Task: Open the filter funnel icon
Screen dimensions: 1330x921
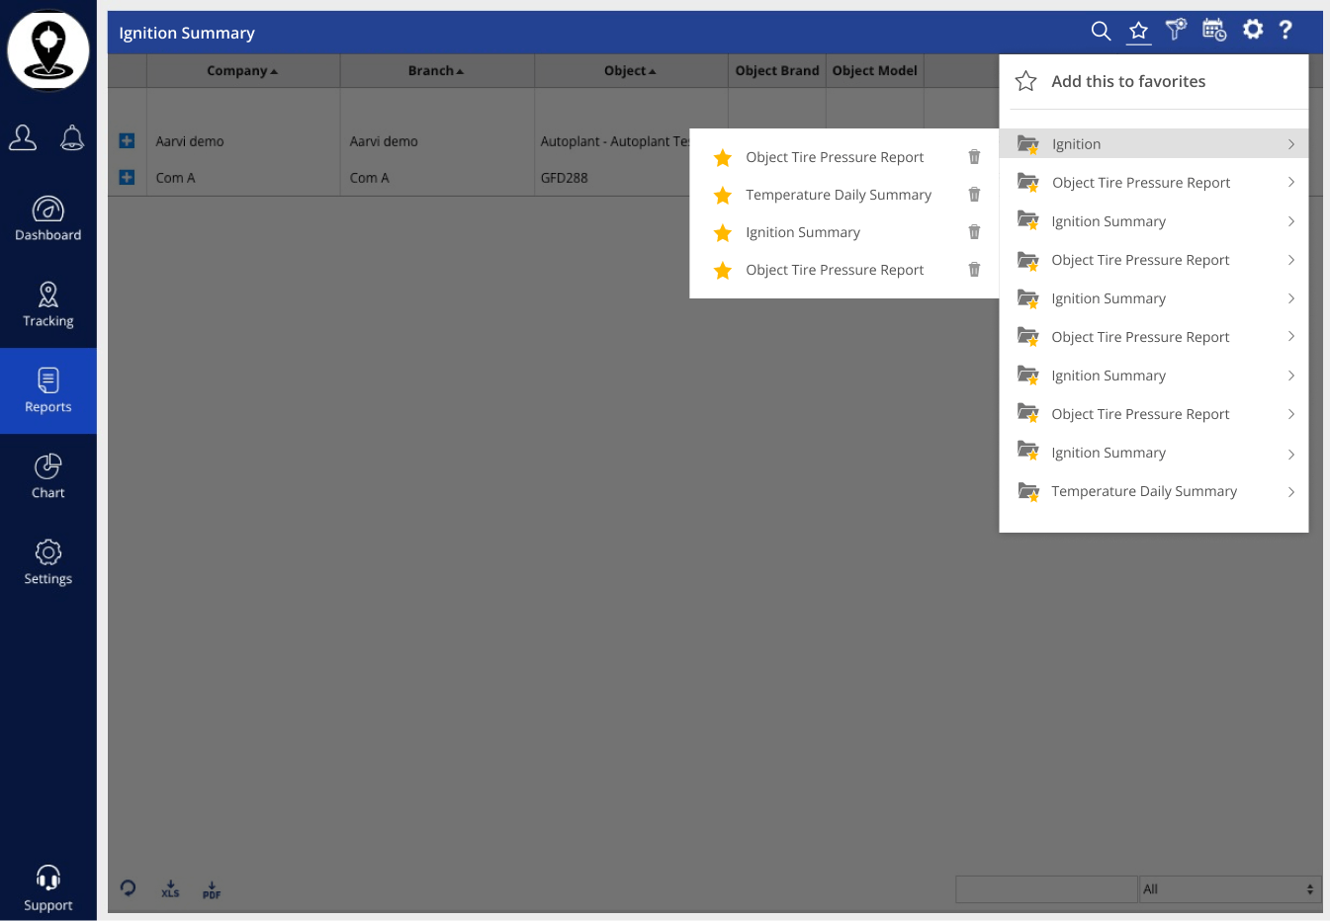Action: click(x=1176, y=30)
